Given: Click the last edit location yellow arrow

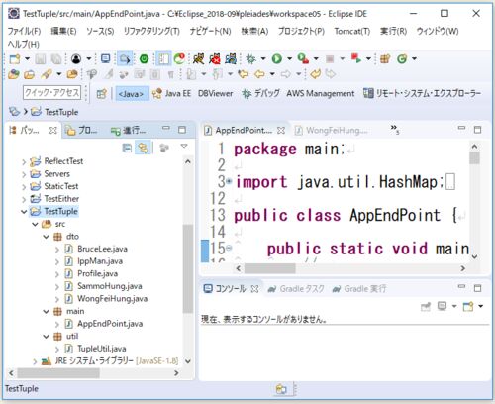Looking at the screenshot, I should tap(244, 74).
